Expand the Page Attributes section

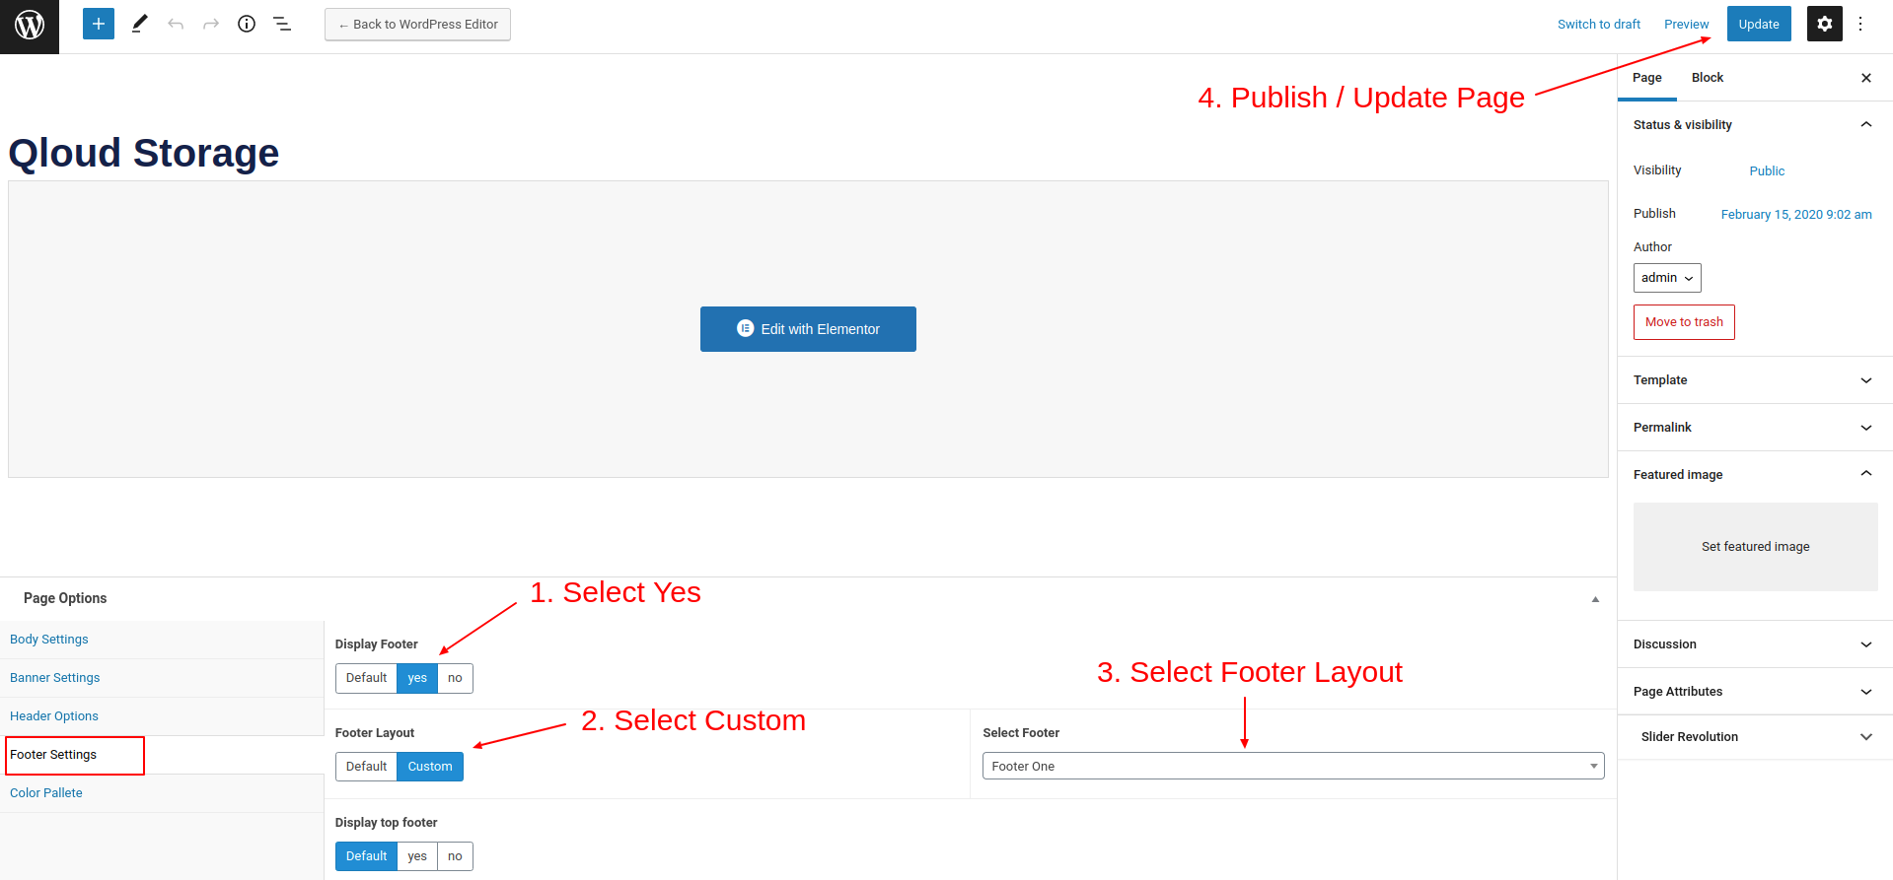[1755, 692]
